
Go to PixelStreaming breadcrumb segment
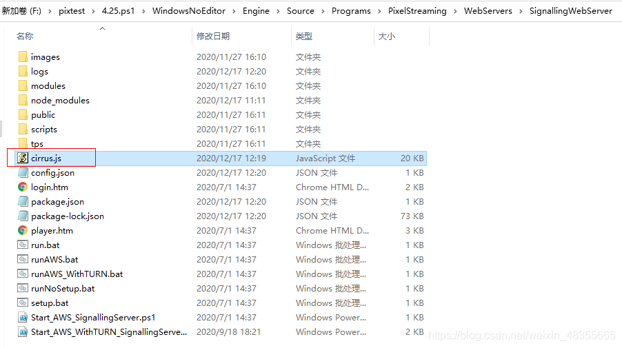417,11
